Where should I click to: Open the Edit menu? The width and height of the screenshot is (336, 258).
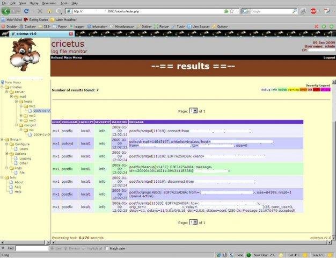point(13,3)
